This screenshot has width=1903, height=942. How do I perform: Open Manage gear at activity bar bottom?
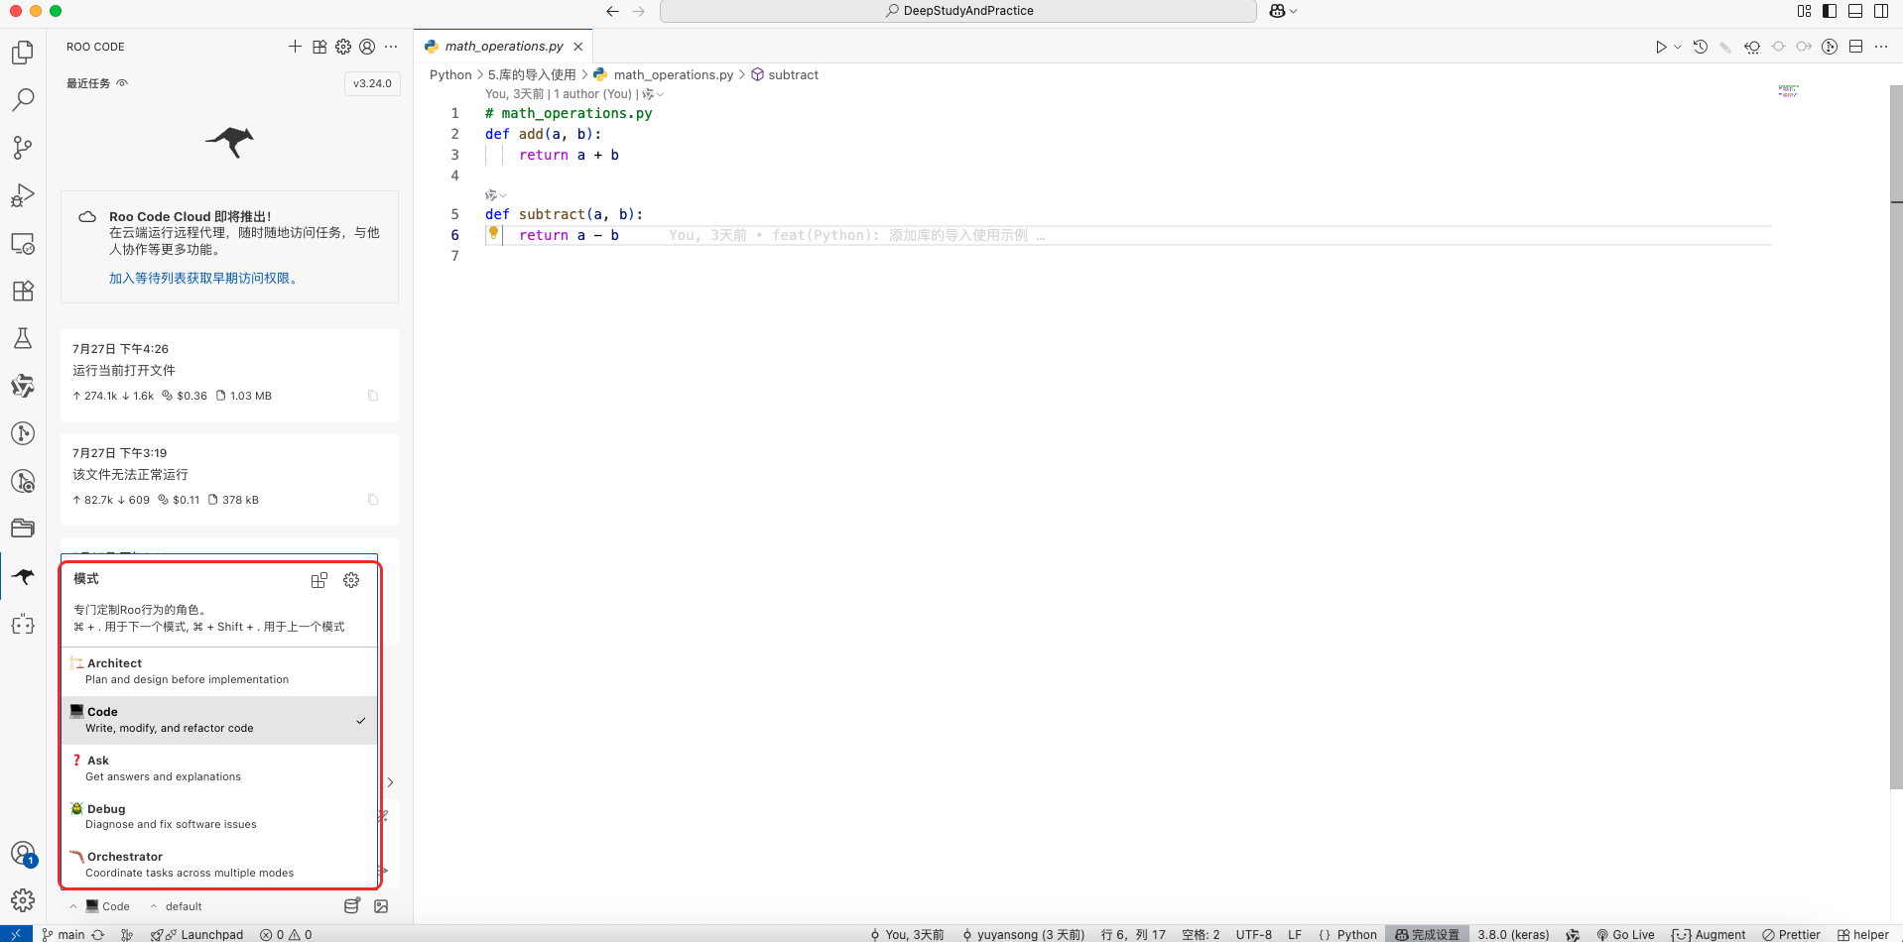point(23,900)
